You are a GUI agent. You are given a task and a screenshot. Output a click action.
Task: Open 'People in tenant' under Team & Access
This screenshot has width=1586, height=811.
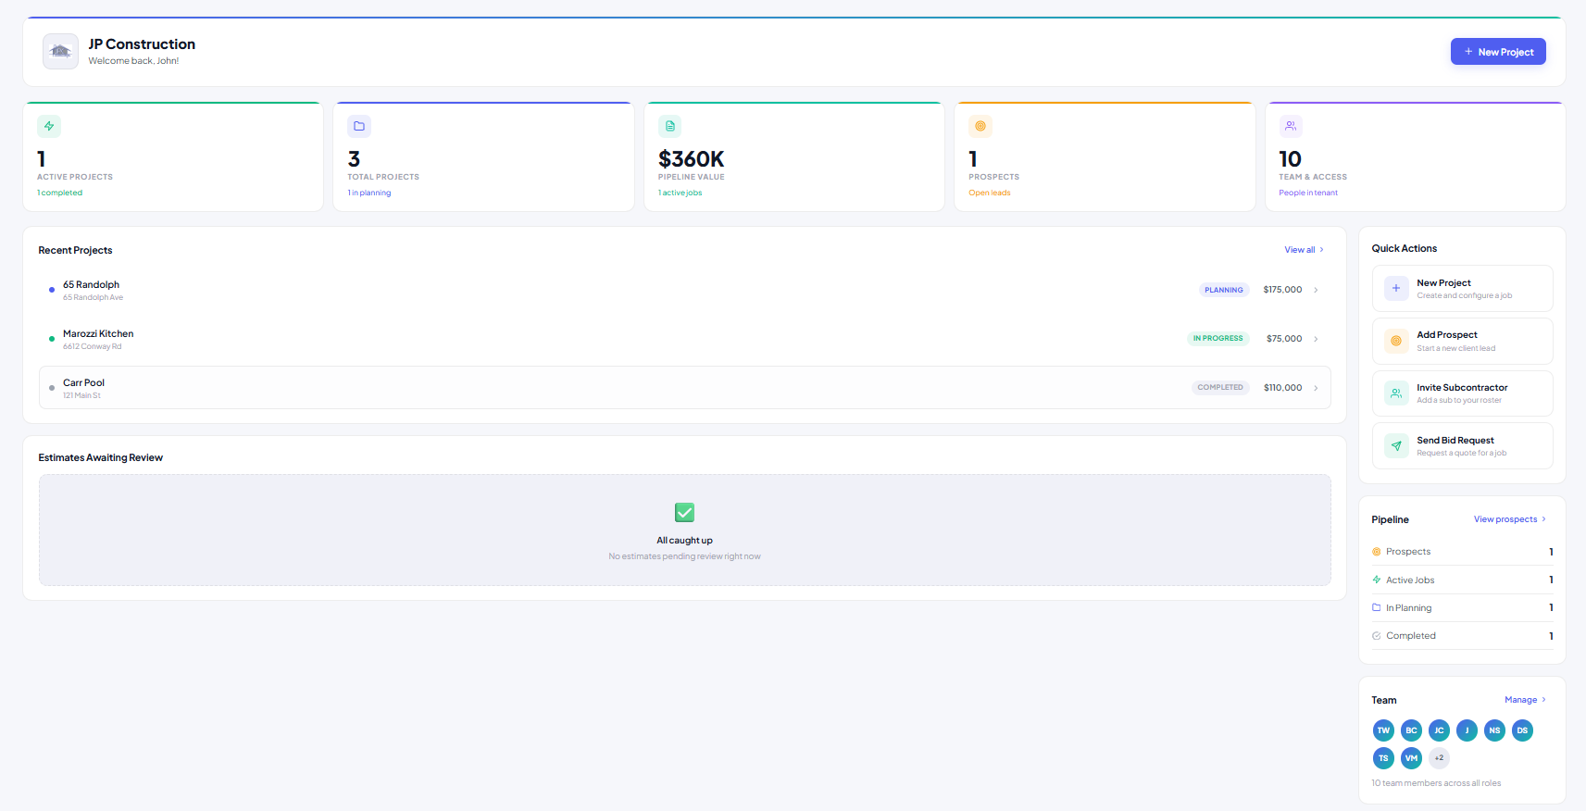[x=1308, y=193]
